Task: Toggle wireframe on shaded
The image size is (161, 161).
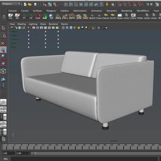Action: [71, 28]
